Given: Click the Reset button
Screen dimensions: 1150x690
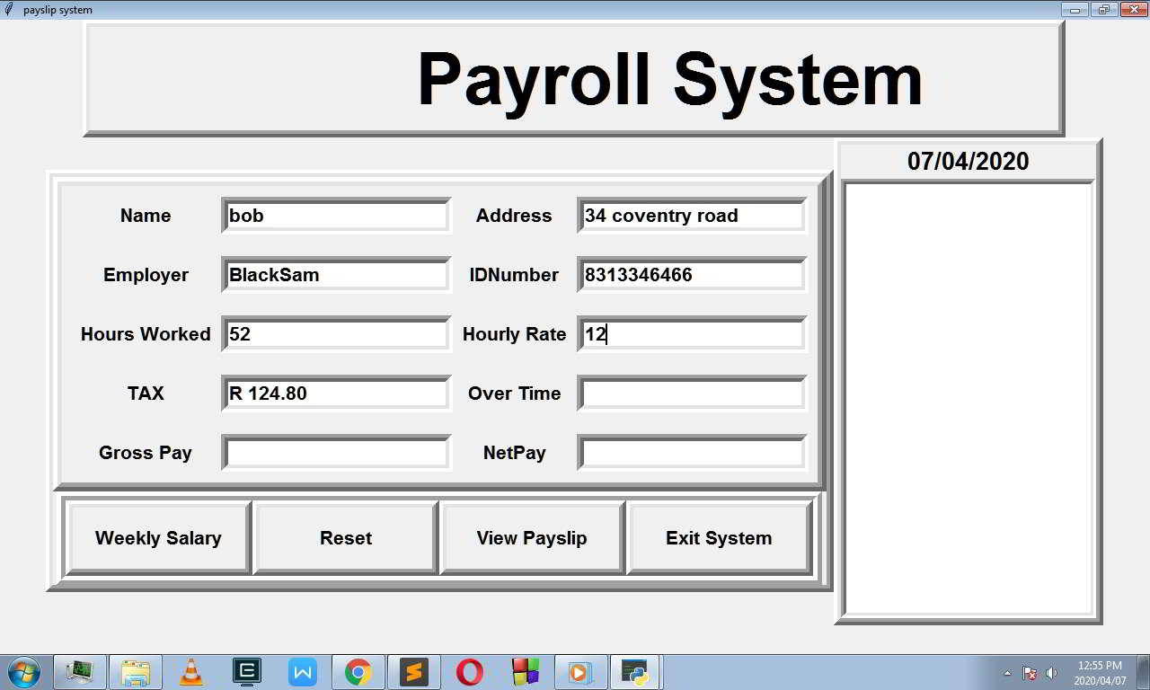Looking at the screenshot, I should click(x=346, y=538).
